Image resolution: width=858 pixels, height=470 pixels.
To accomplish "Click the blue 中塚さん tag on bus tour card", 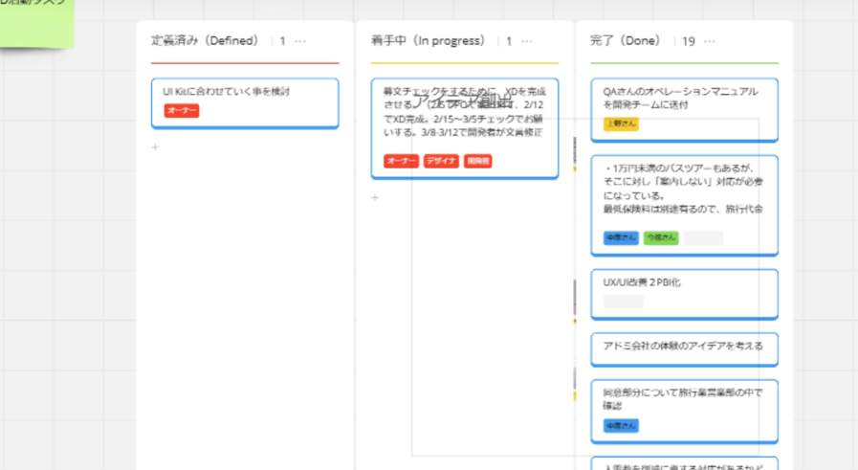I will click(621, 237).
